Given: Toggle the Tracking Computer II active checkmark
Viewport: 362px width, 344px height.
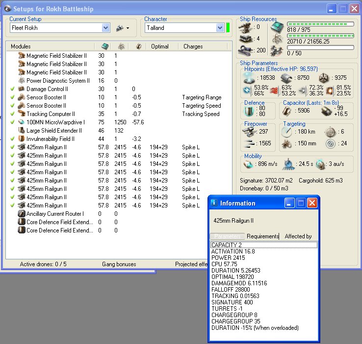Looking at the screenshot, I should (x=12, y=114).
